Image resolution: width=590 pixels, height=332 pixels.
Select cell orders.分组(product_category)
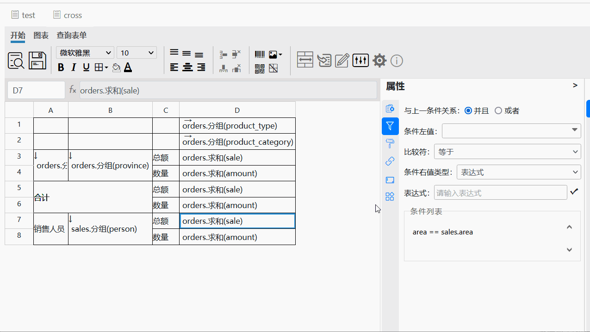point(237,141)
